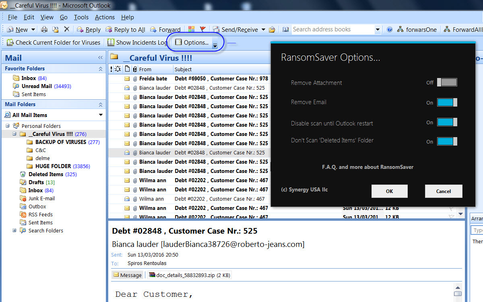Screen dimensions: 483x302
Task: Select the HUGE FOLDER folder
Action: coord(58,166)
